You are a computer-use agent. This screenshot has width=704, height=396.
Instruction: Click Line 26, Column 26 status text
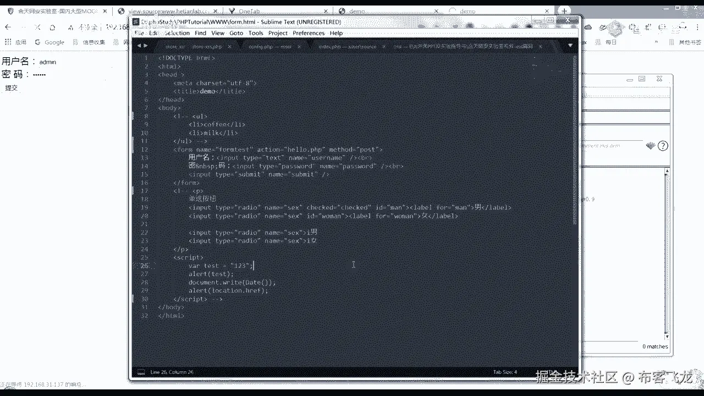[x=172, y=372]
